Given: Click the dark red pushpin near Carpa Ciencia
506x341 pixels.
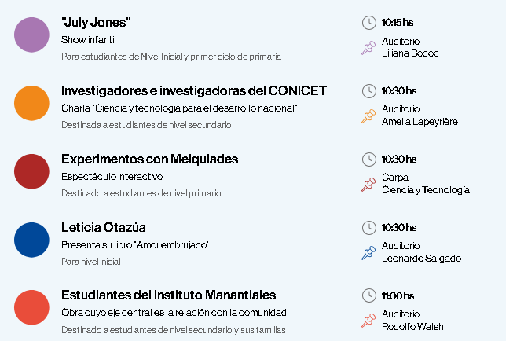Looking at the screenshot, I should coord(368,185).
